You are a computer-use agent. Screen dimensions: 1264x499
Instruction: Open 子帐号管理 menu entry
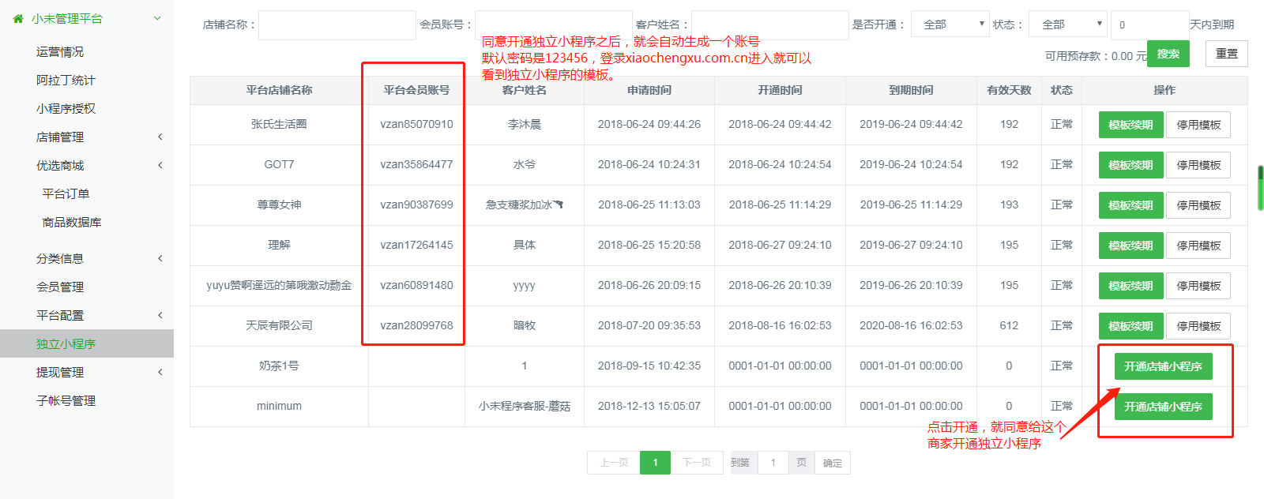(66, 401)
